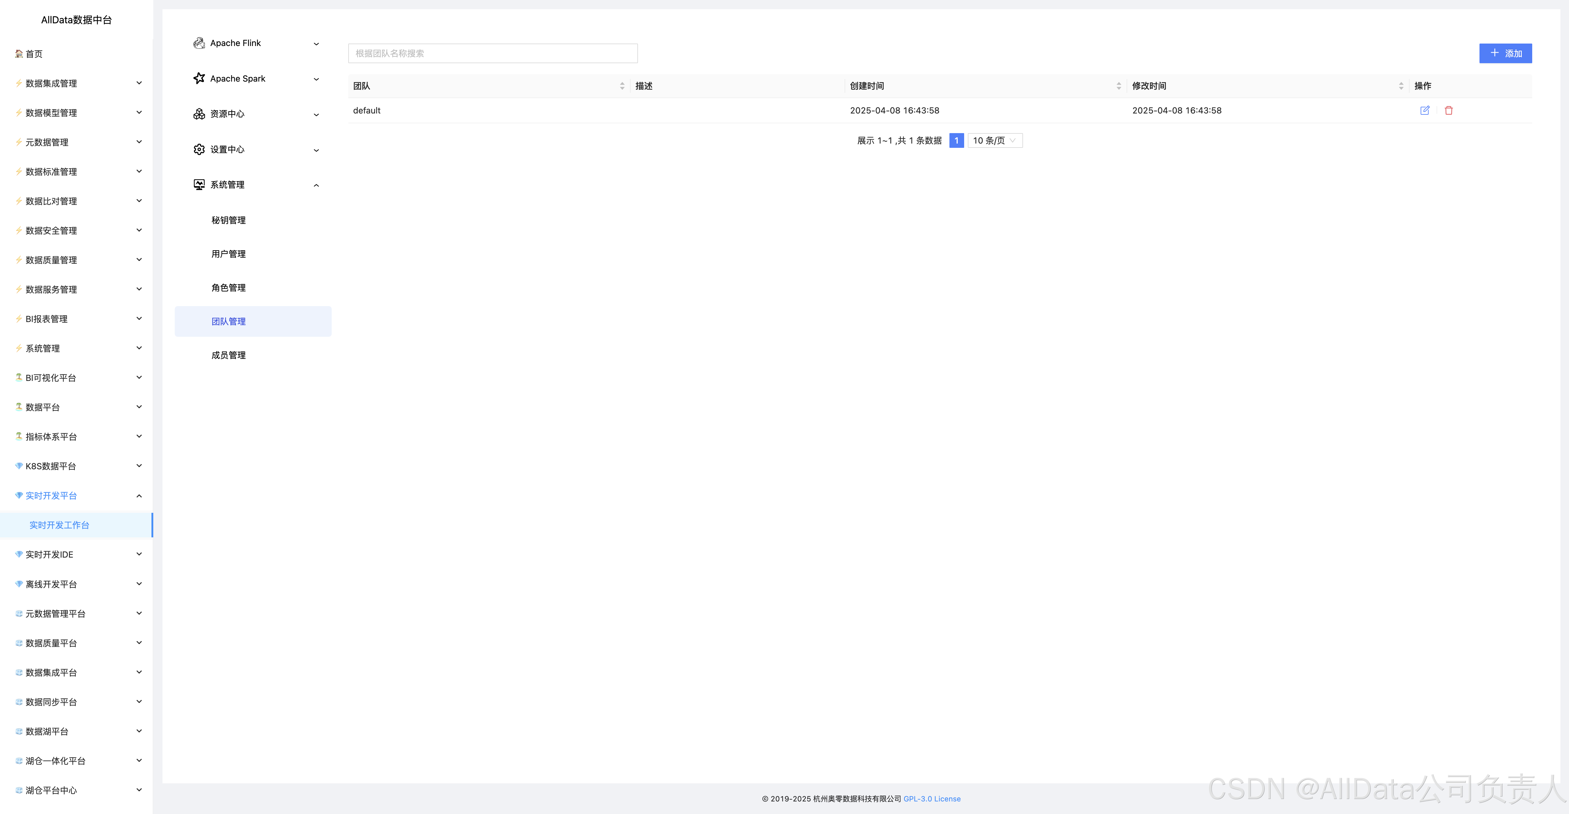Expand the 资源中心 chevron
The width and height of the screenshot is (1569, 814).
point(316,114)
